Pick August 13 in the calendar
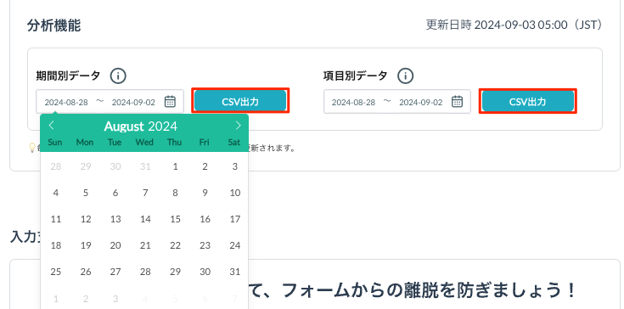Image resolution: width=624 pixels, height=309 pixels. (115, 219)
